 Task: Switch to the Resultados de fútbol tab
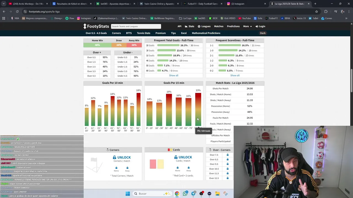(x=72, y=4)
